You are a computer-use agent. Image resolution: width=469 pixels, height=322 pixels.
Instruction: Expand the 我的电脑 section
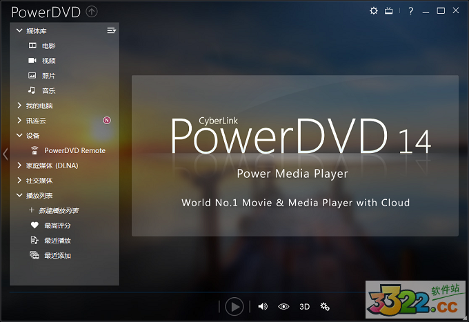pos(19,105)
